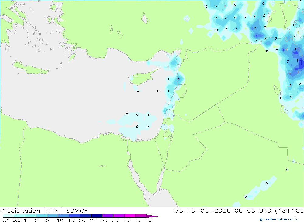Image resolution: width=304 pixels, height=222 pixels.
Task: Click the "40" legend scale label
Action: coord(126,220)
